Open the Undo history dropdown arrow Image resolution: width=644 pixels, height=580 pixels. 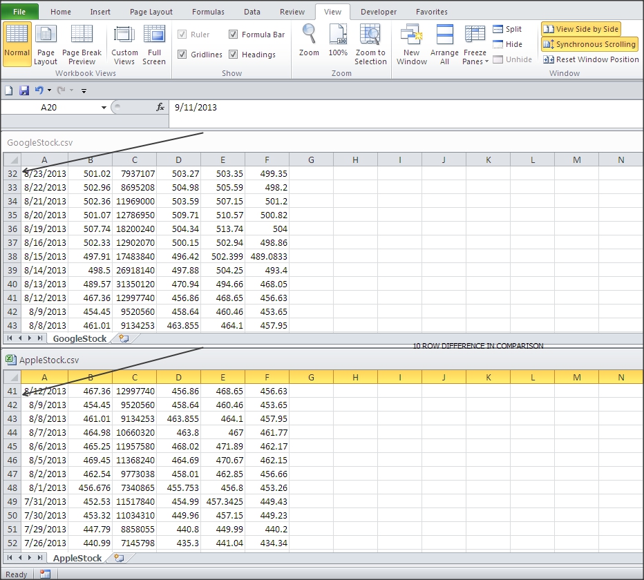coord(49,90)
